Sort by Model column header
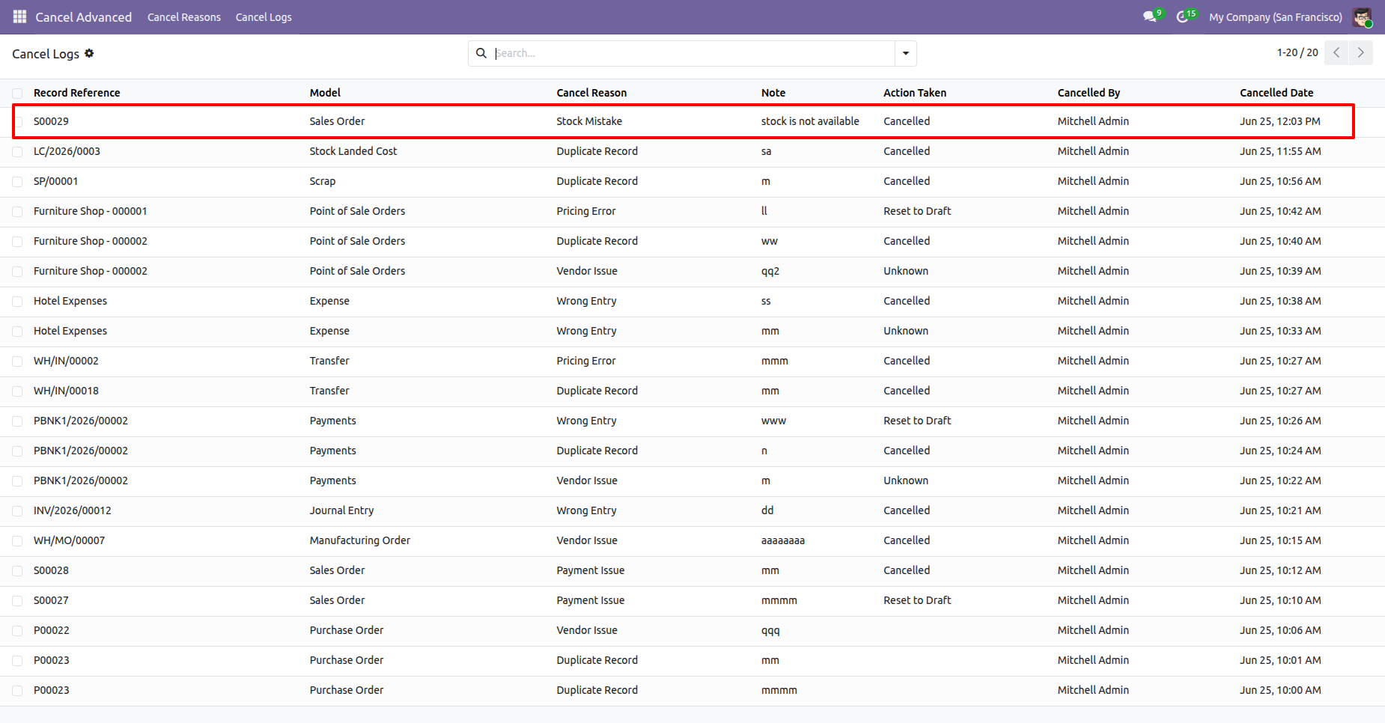 [x=325, y=93]
